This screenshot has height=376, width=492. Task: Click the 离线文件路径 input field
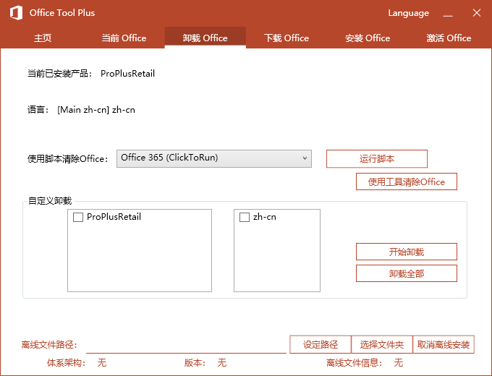[186, 345]
